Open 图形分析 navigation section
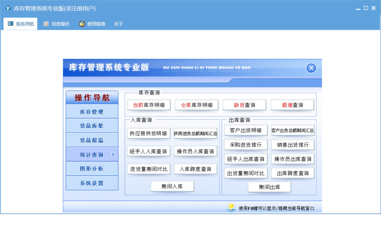 click(92, 169)
